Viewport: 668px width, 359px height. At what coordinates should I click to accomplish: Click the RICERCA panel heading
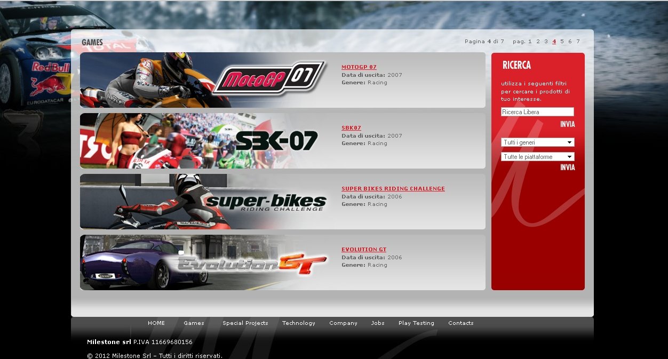(x=516, y=65)
